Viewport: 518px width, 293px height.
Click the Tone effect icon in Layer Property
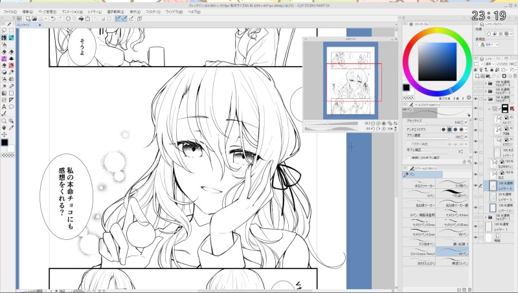tap(501, 34)
